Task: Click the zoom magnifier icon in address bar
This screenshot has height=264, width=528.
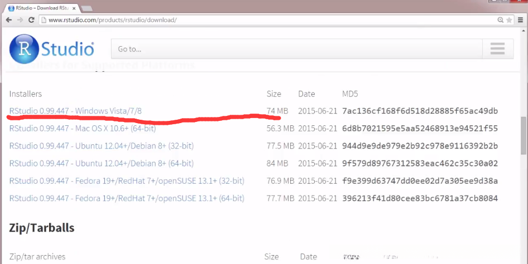Action: pyautogui.click(x=501, y=20)
